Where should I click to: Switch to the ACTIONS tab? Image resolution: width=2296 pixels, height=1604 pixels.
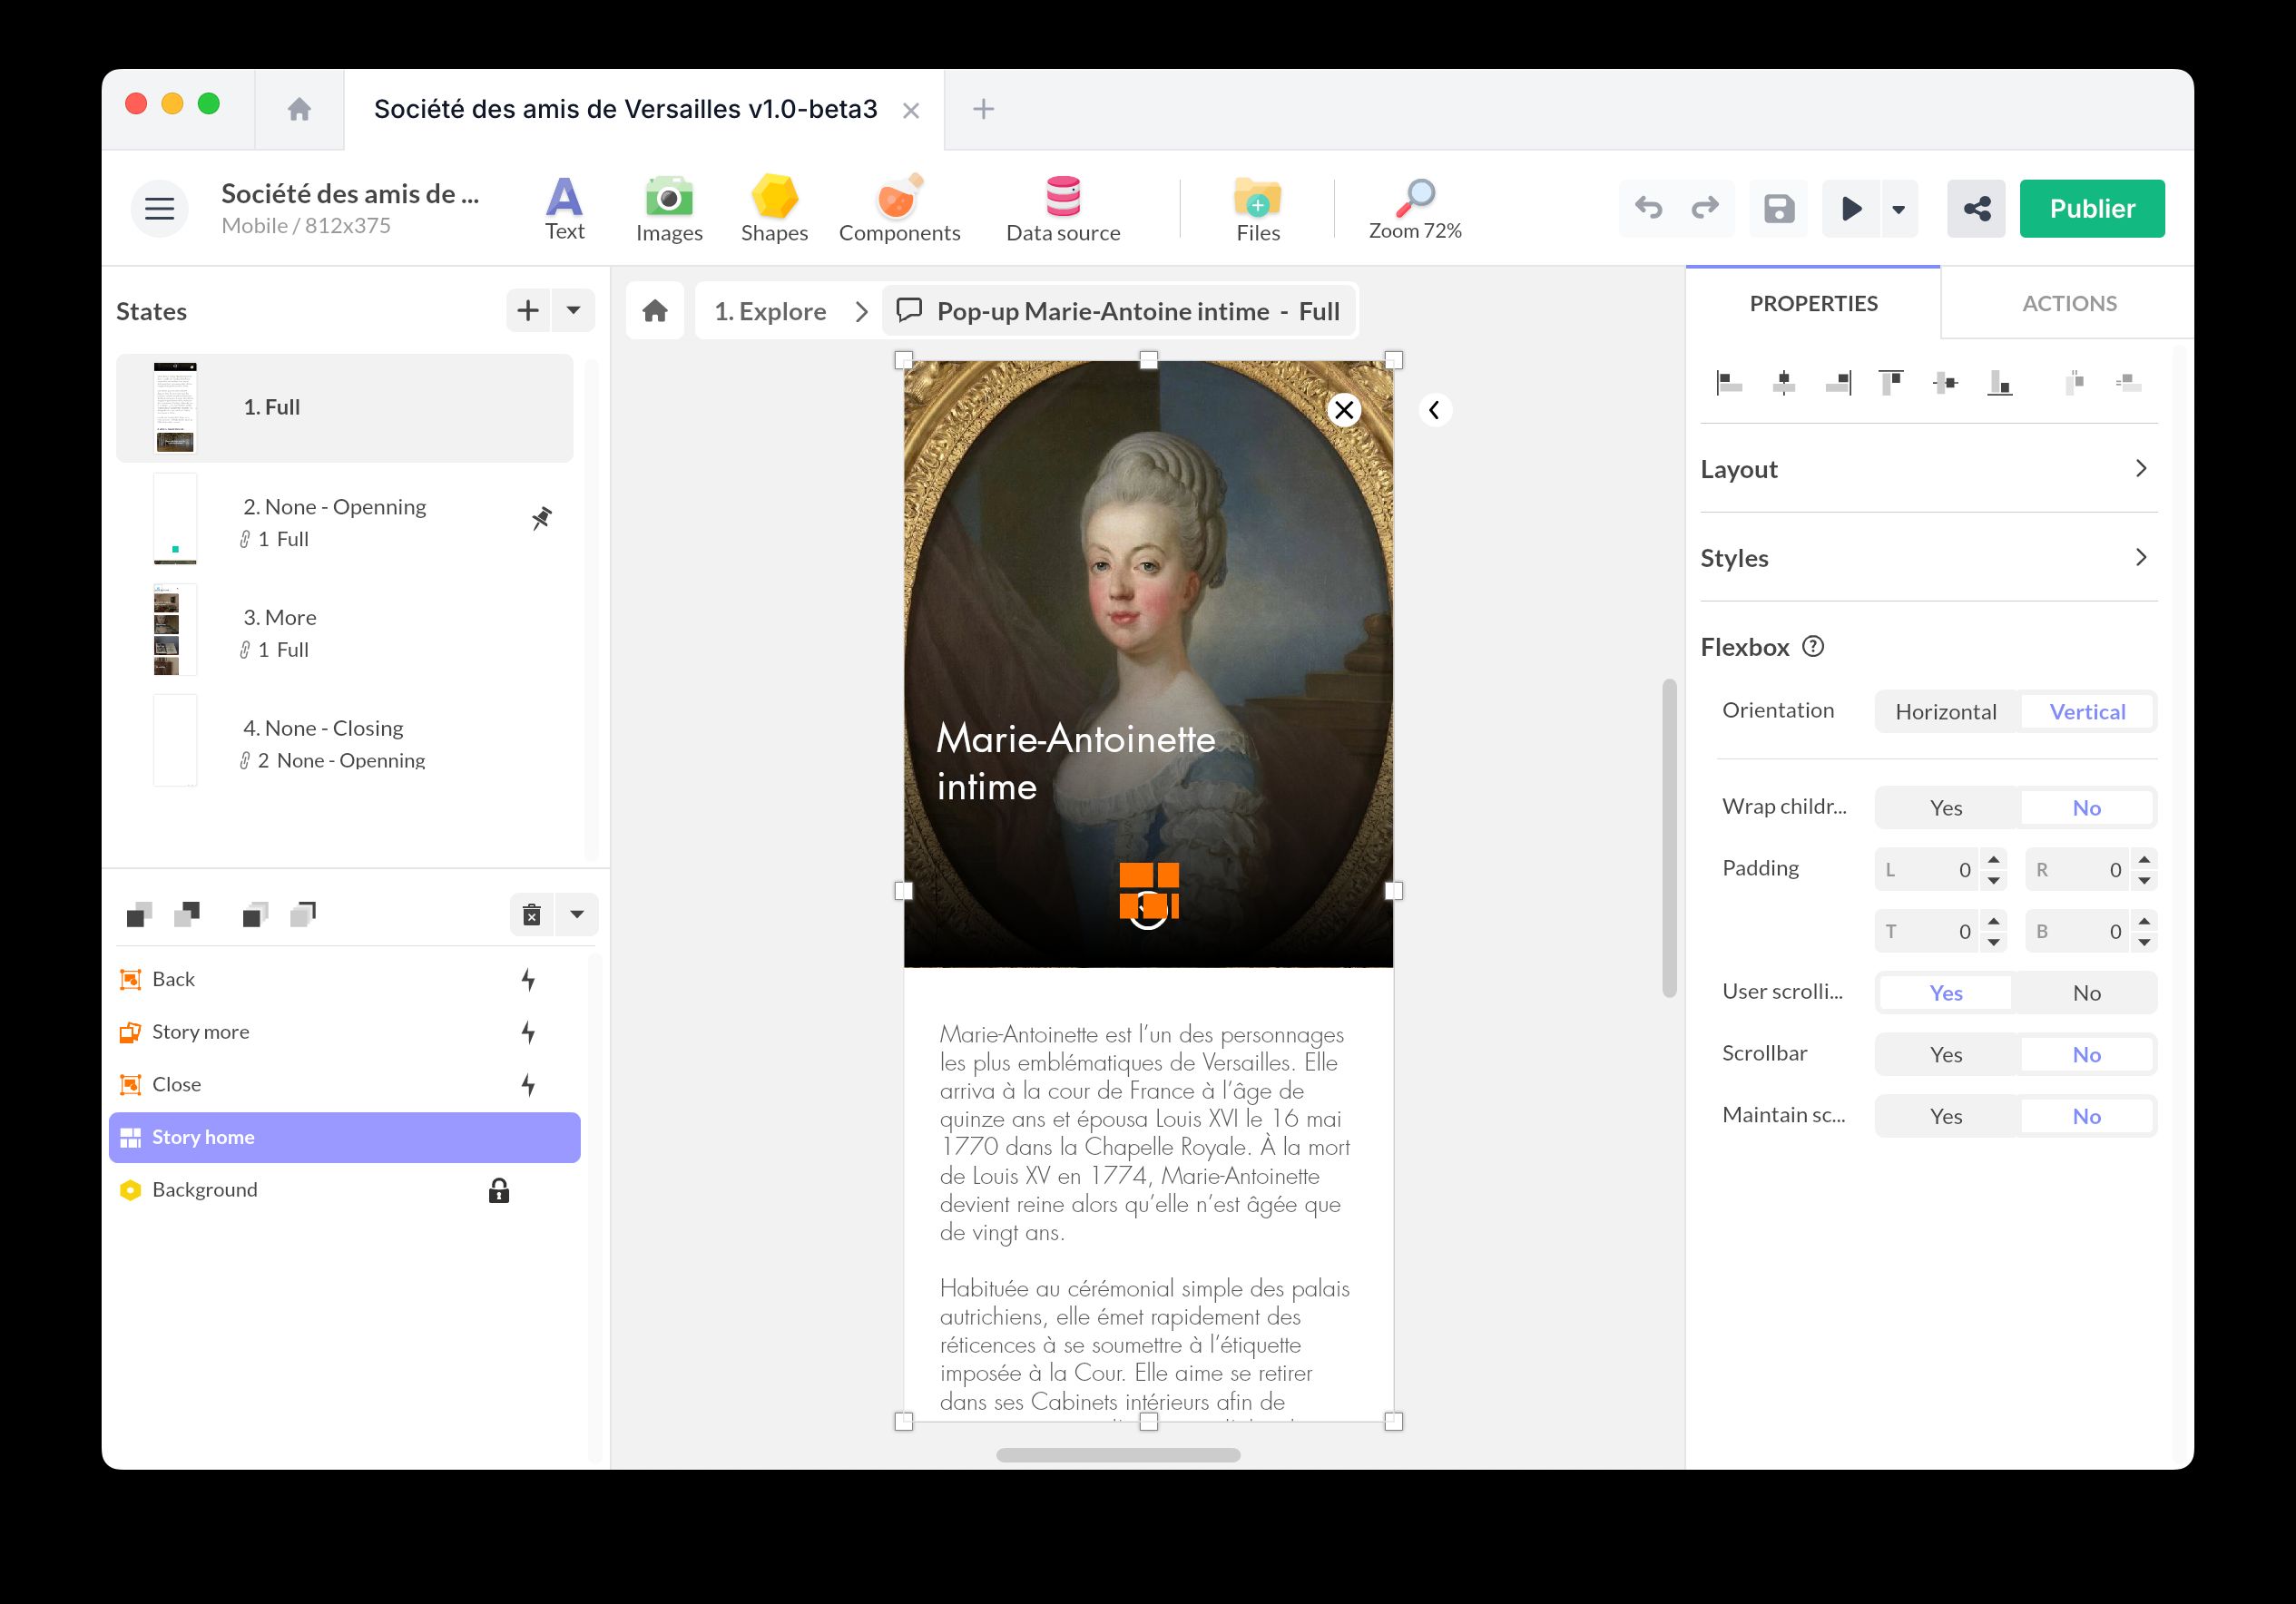(2068, 304)
